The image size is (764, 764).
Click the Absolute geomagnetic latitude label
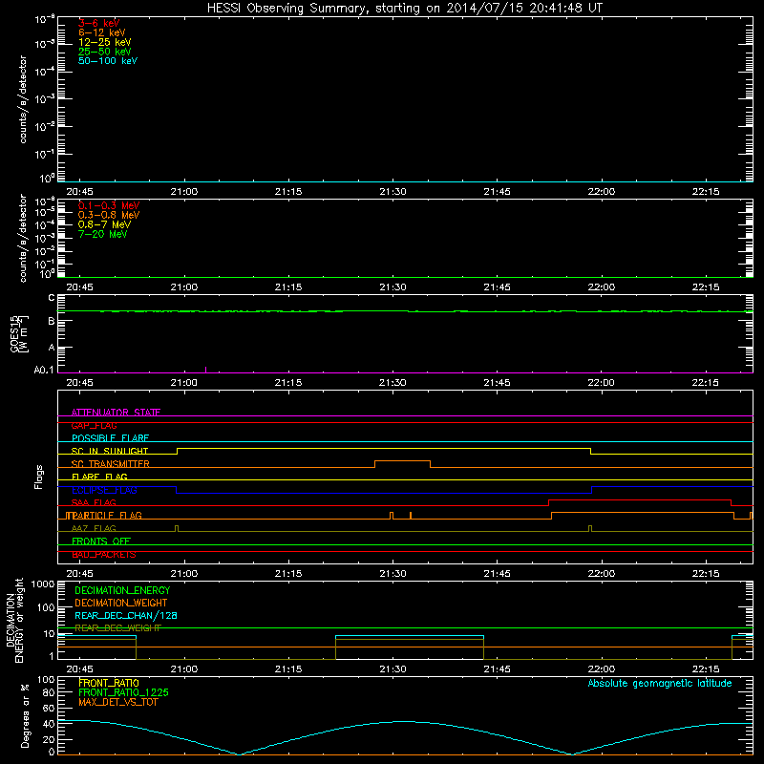660,683
